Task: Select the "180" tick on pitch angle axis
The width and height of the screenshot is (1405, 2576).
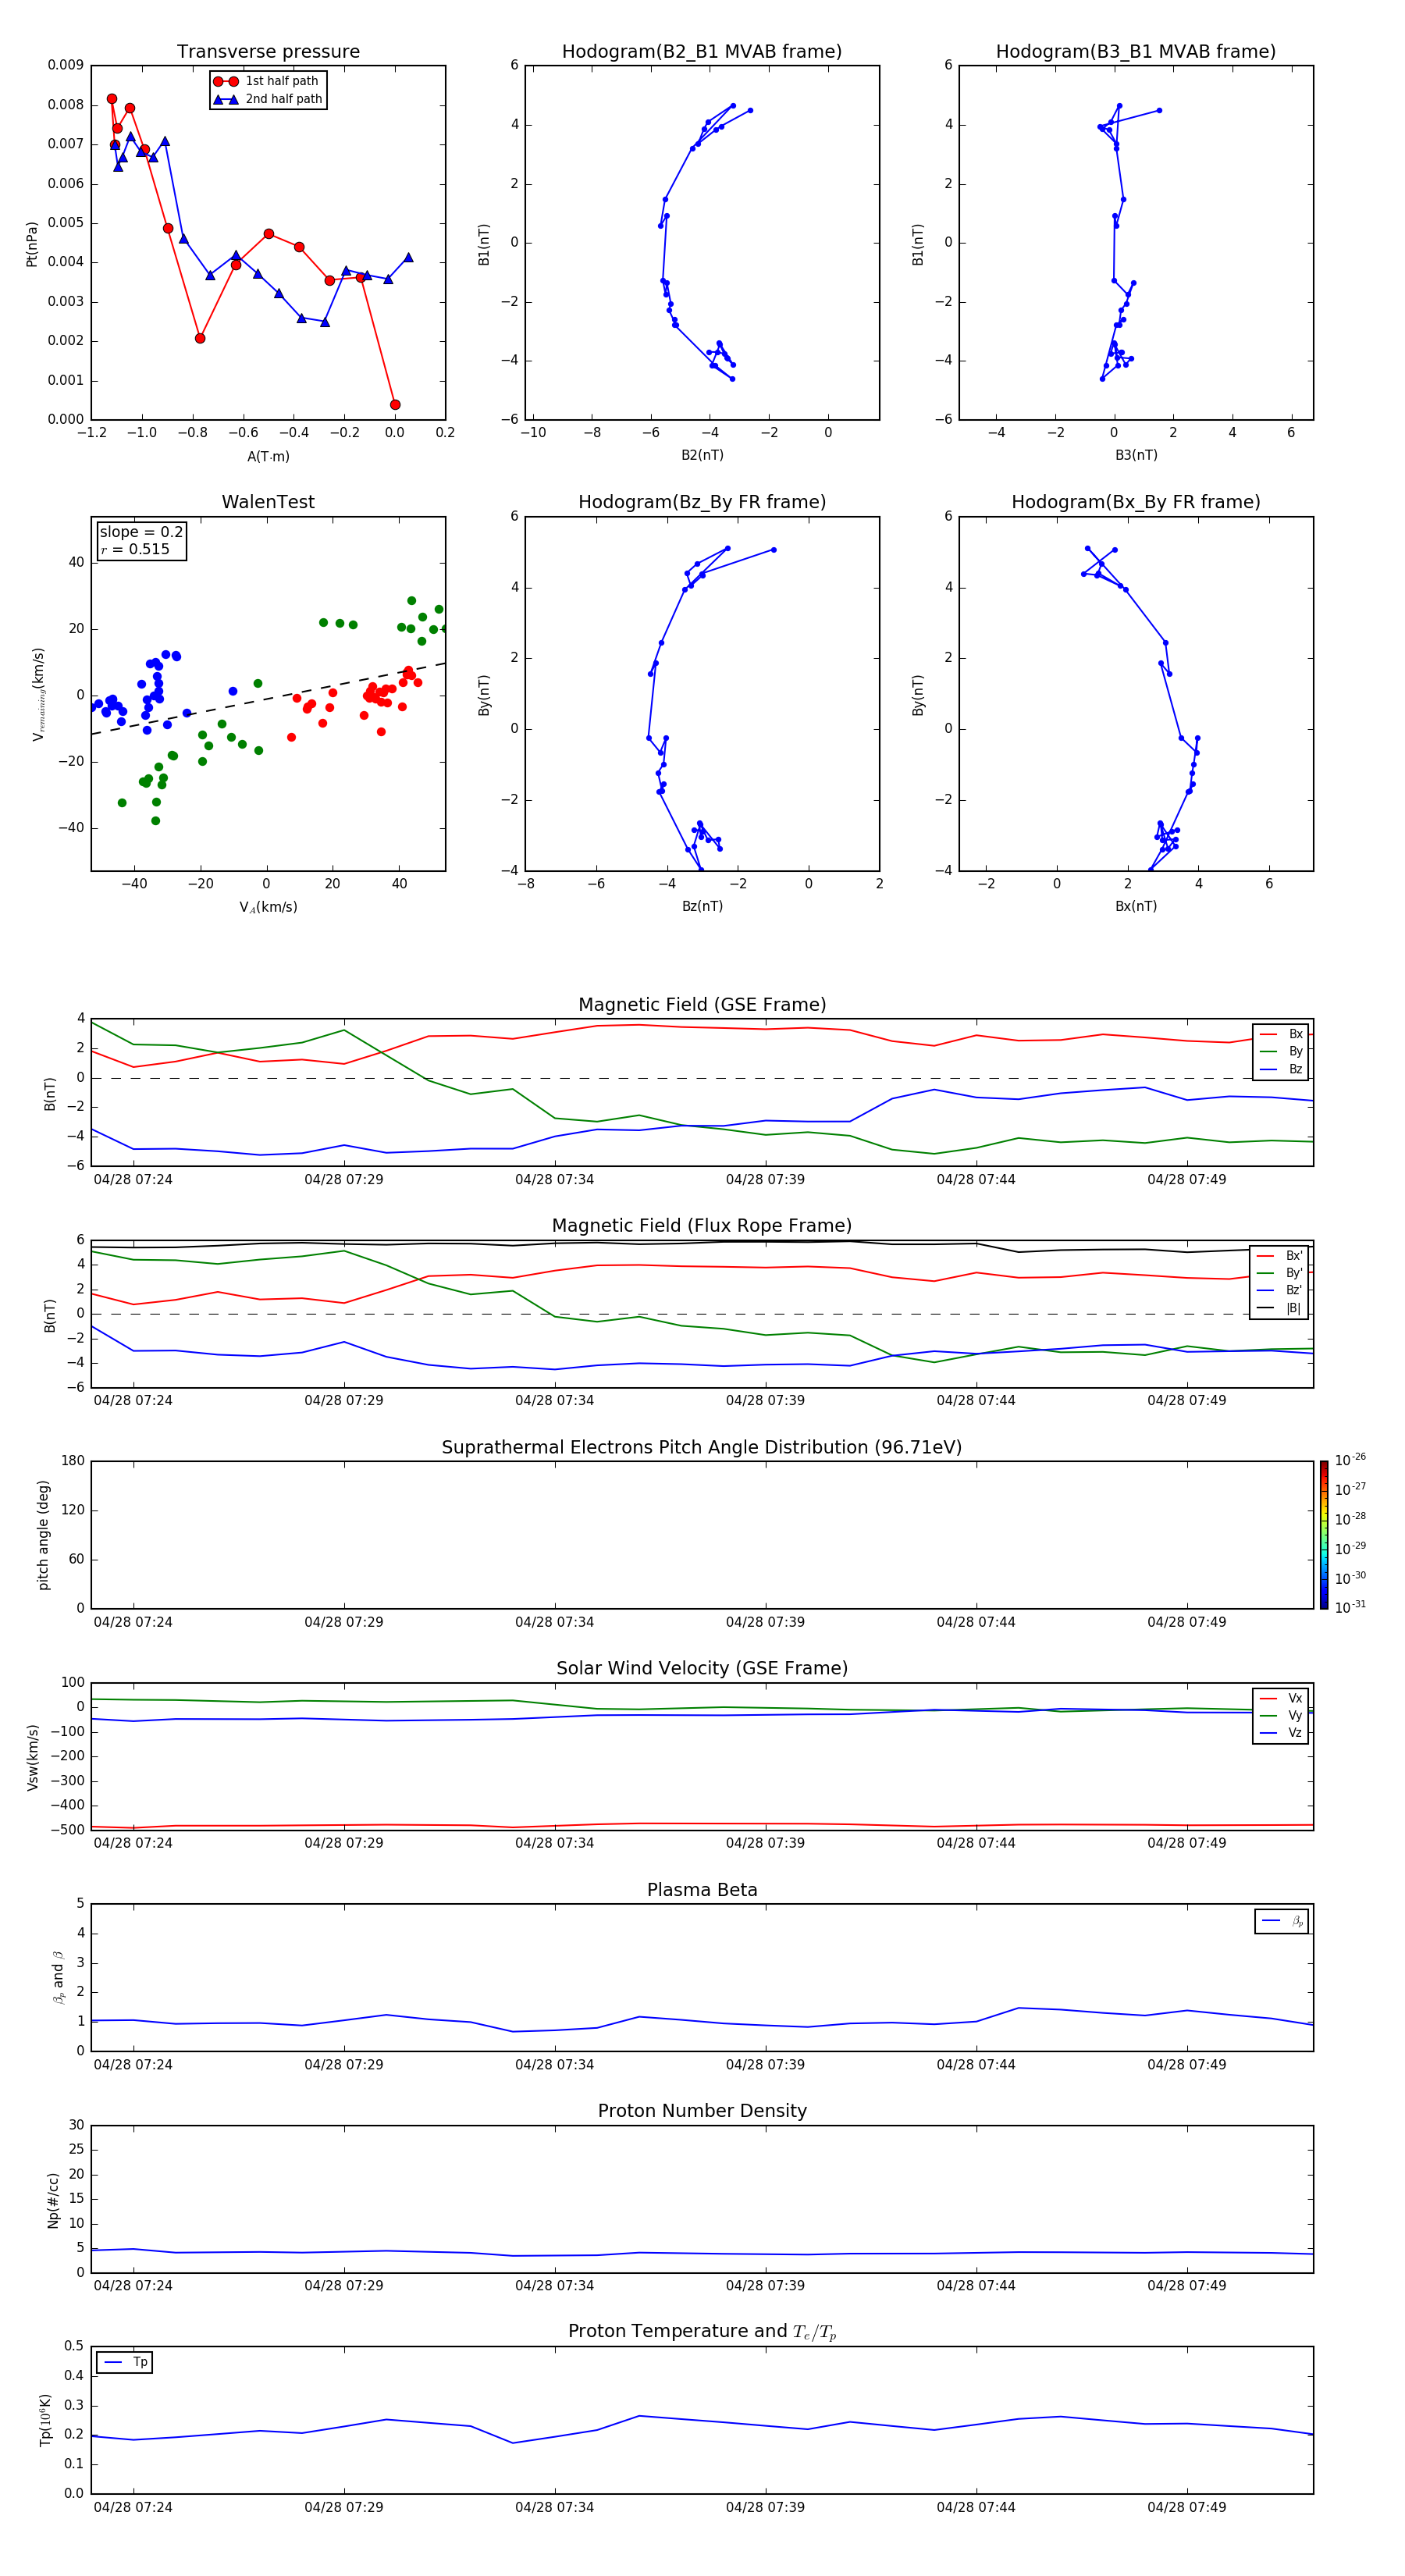Action: (x=73, y=1461)
